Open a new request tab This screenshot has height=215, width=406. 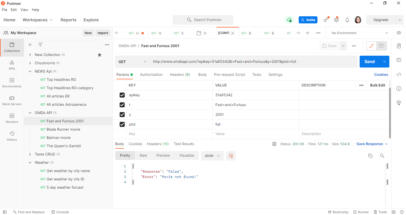pyautogui.click(x=308, y=33)
